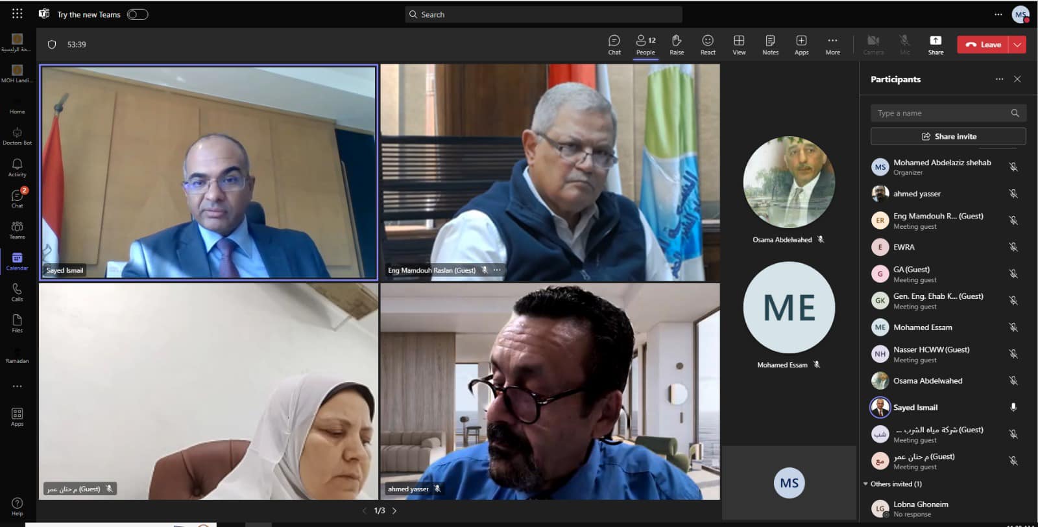Click the Type a name search field
The height and width of the screenshot is (527, 1038).
point(941,113)
